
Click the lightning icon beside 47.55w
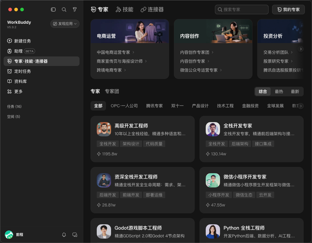coord(208,205)
